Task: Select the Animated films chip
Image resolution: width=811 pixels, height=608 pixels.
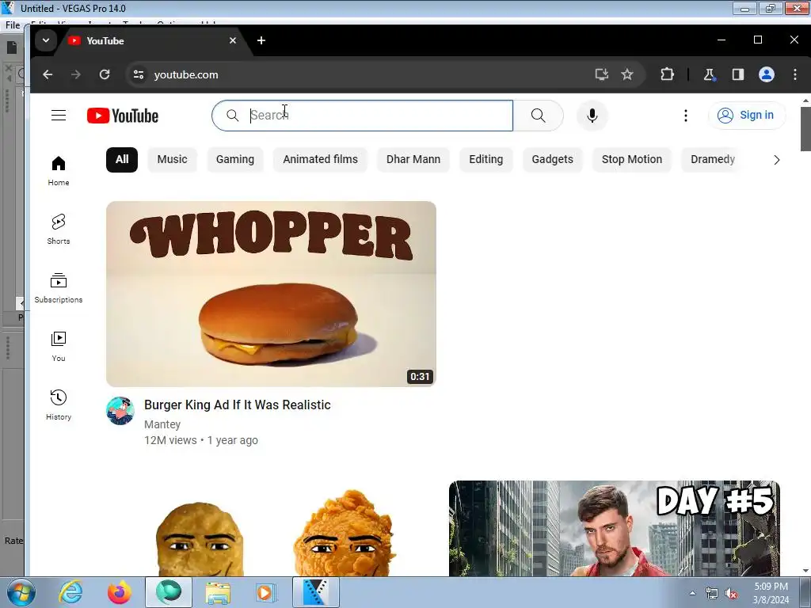Action: [320, 159]
